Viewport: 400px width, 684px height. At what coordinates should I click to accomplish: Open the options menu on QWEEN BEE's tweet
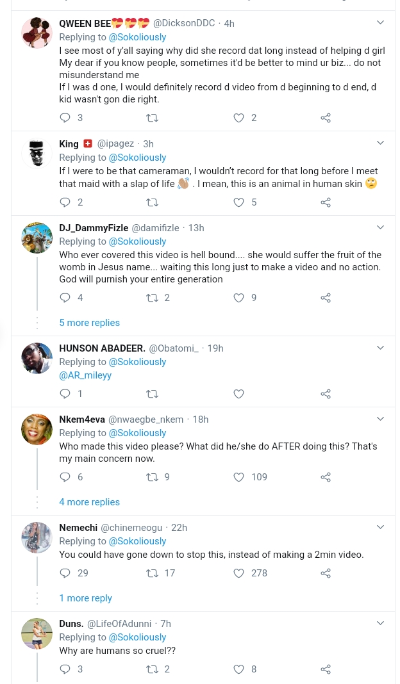pos(380,22)
